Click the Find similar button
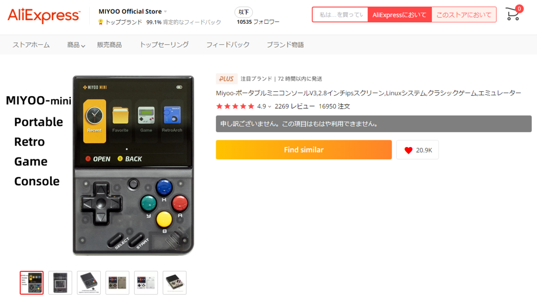 (x=304, y=150)
